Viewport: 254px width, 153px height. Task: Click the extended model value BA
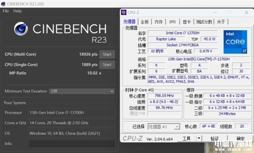(x=199, y=71)
